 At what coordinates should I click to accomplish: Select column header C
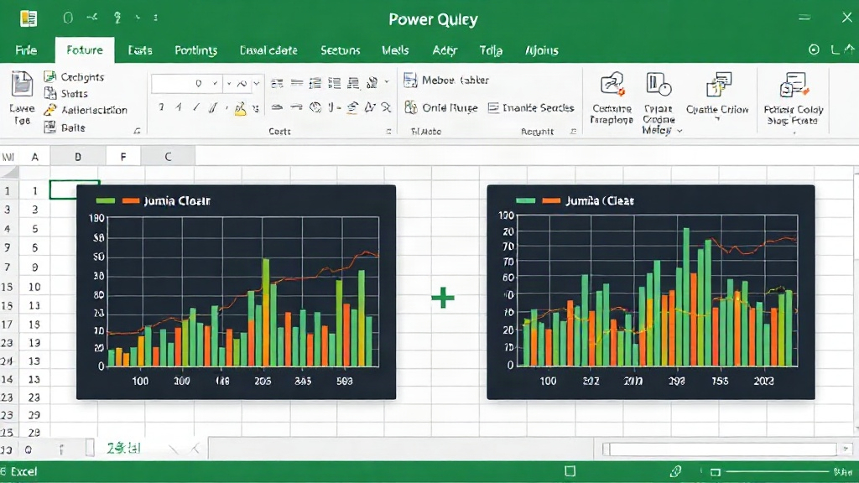[168, 157]
